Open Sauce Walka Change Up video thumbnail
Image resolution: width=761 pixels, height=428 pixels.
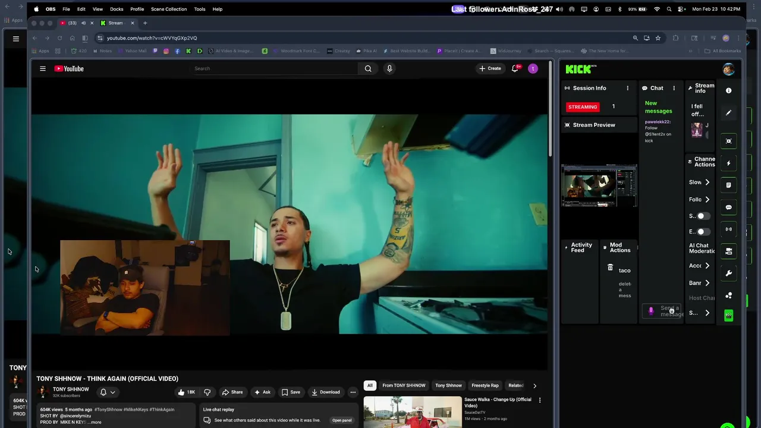[x=413, y=412]
